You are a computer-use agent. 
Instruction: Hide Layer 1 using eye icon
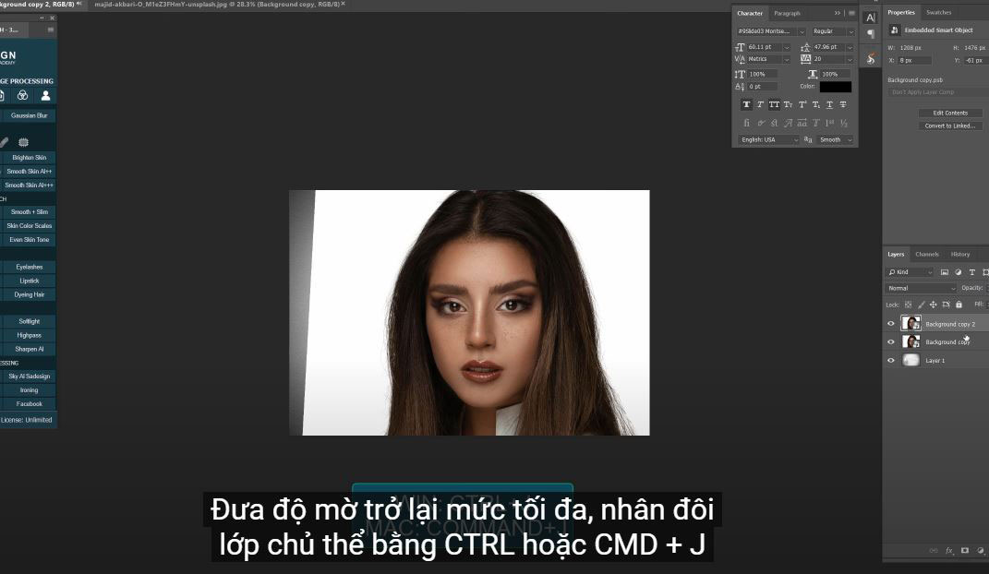pyautogui.click(x=891, y=360)
